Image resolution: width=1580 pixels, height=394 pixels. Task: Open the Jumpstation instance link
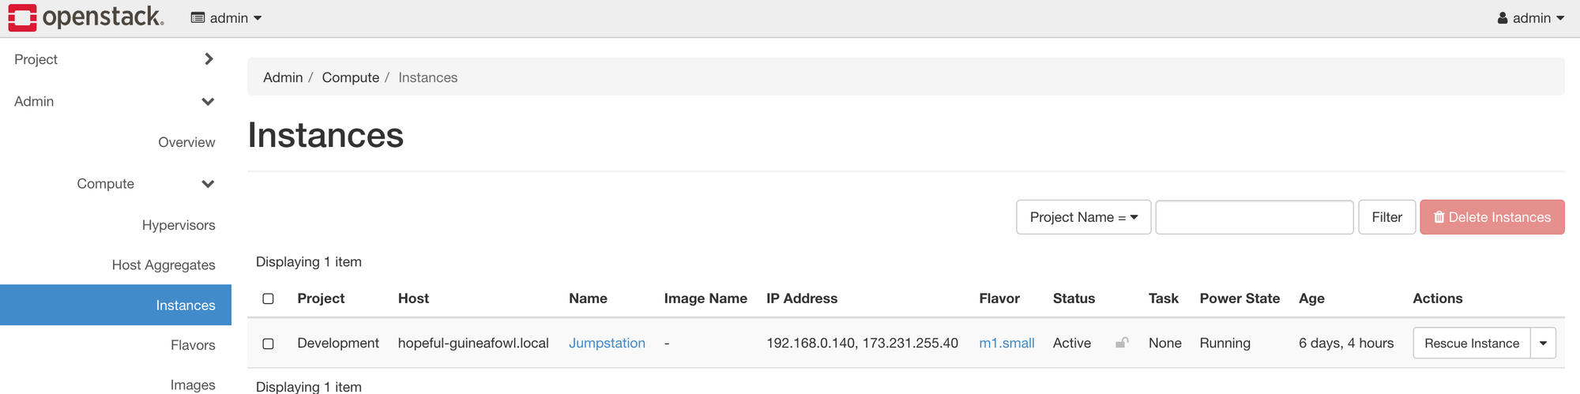coord(607,343)
